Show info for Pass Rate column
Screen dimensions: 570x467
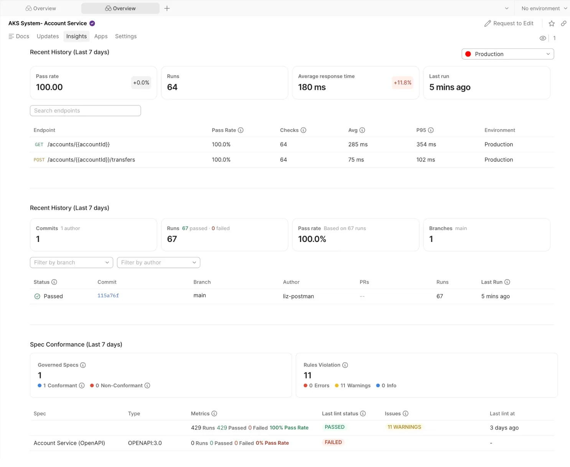tap(241, 130)
